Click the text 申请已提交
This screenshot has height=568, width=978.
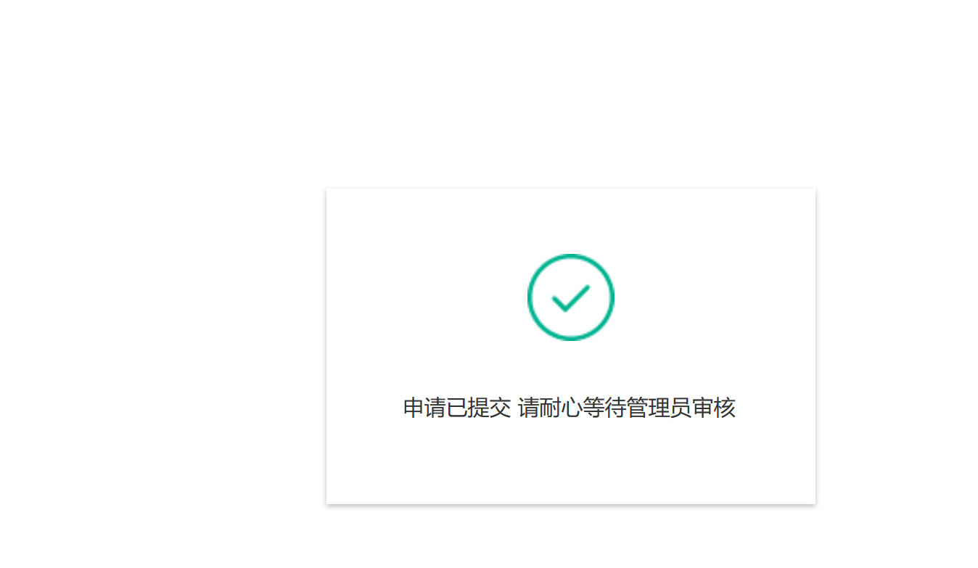457,408
